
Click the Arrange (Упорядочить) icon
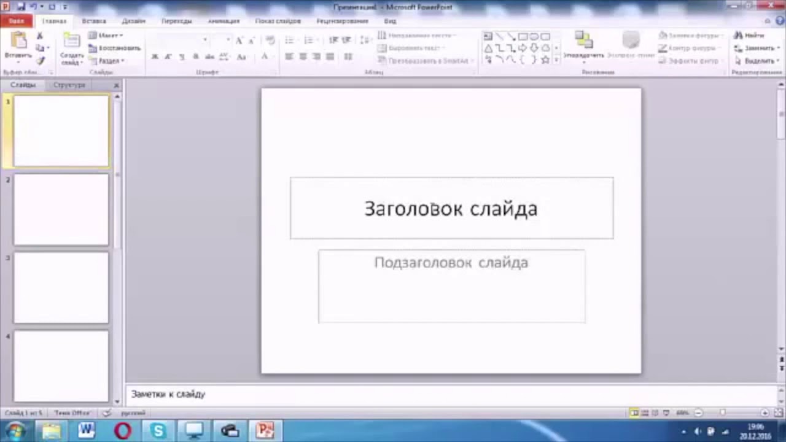pyautogui.click(x=583, y=42)
